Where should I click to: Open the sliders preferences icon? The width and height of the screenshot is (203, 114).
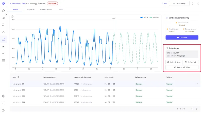[x=3, y=103]
